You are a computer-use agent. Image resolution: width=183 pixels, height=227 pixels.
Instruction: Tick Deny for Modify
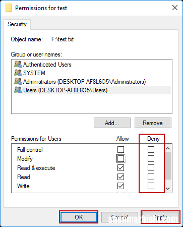[151, 158]
